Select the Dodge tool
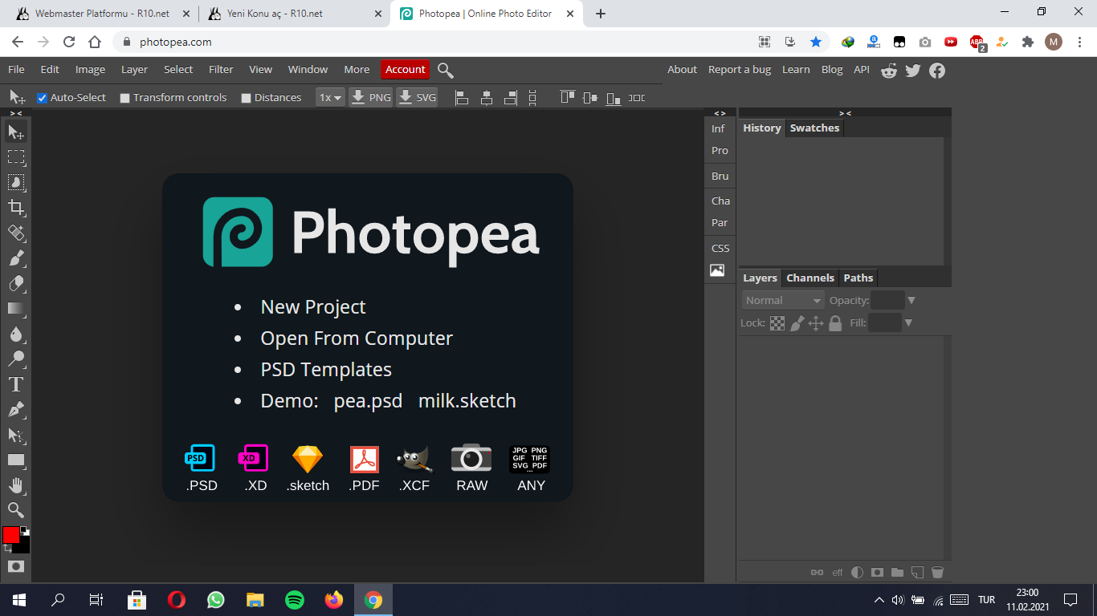This screenshot has height=616, width=1097. [x=16, y=359]
